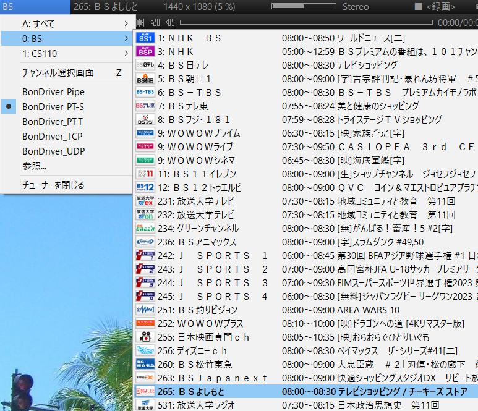Viewport: 478px width, 411px height.
Task: Switch tuner to BonDriver_TCP
Action: click(66, 136)
